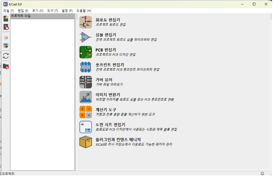Open the 보기 (V) menu

click(x=38, y=11)
